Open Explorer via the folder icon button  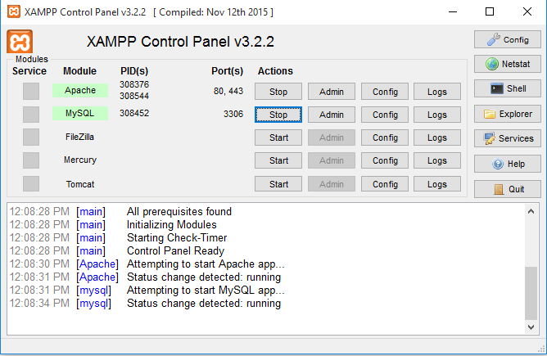click(x=507, y=114)
